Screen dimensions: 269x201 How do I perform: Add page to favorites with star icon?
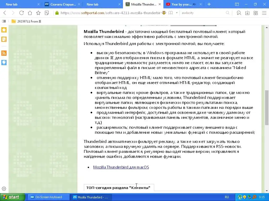38,13
